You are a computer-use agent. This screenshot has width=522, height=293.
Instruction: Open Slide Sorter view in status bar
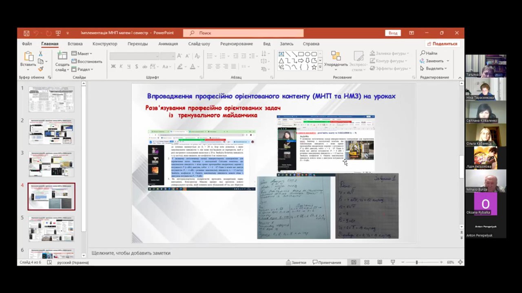[x=367, y=262]
